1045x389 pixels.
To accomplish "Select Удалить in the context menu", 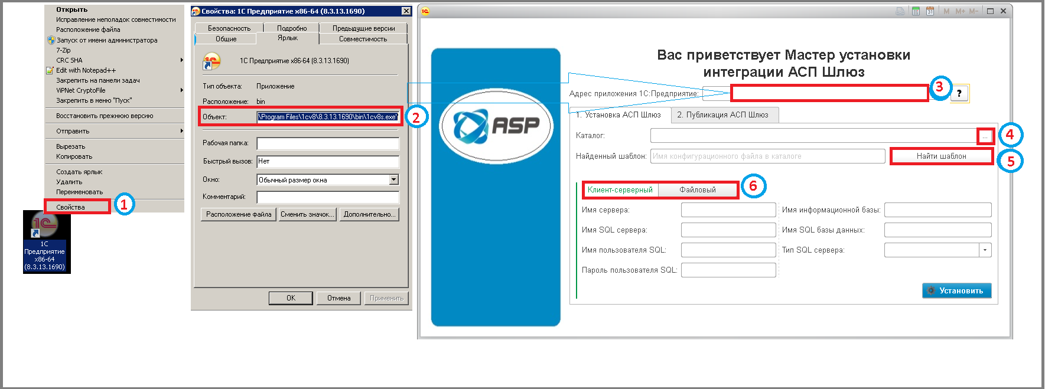I will click(69, 182).
